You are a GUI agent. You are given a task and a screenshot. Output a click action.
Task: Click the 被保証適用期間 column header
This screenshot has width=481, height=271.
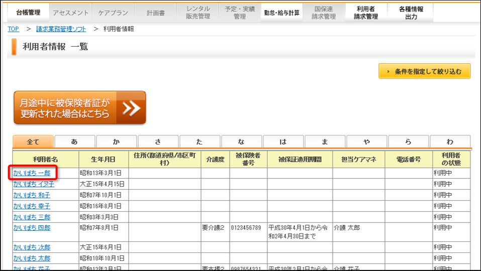[x=300, y=159]
